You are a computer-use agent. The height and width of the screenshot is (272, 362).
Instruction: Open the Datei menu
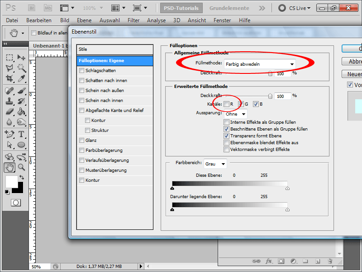pyautogui.click(x=12, y=20)
